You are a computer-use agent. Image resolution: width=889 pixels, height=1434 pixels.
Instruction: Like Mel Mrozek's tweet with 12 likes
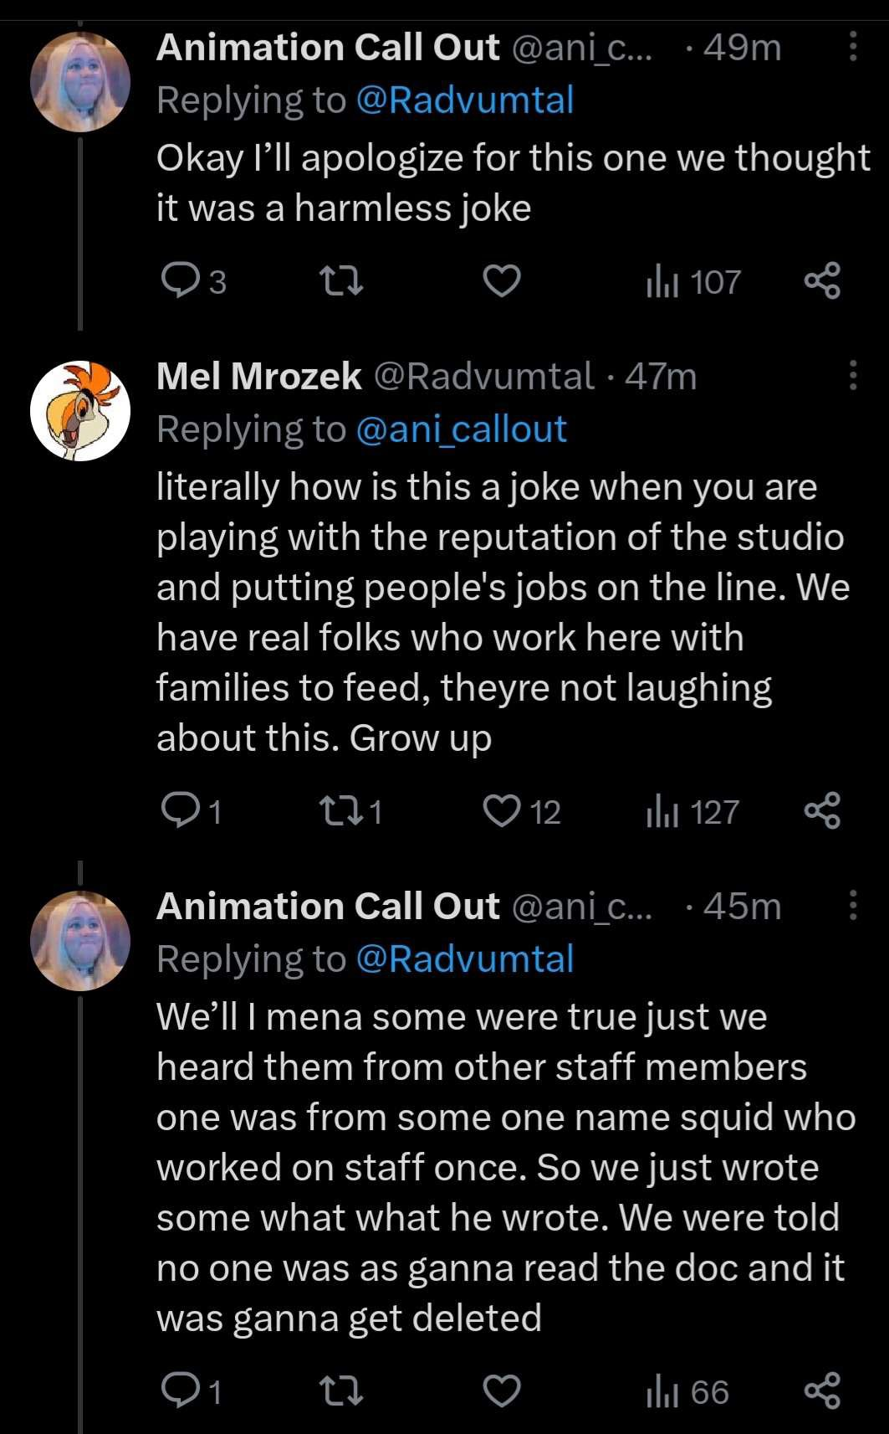(x=522, y=811)
